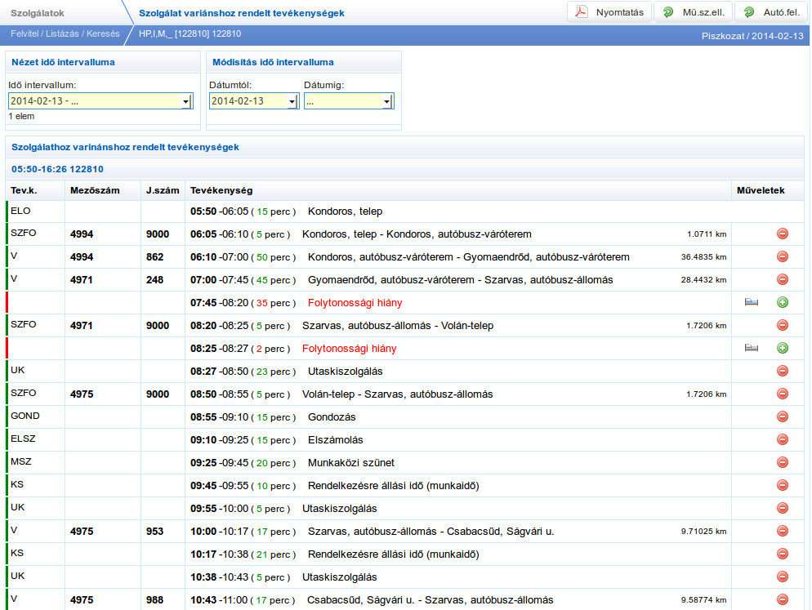The image size is (812, 610).
Task: Click the first red Folytonossági hiány text at 07:45
Action: pyautogui.click(x=355, y=303)
